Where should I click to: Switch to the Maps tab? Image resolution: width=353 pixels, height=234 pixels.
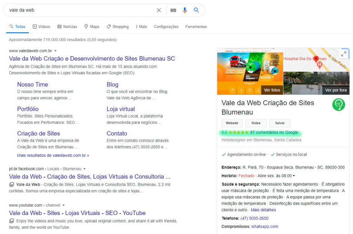click(x=92, y=27)
